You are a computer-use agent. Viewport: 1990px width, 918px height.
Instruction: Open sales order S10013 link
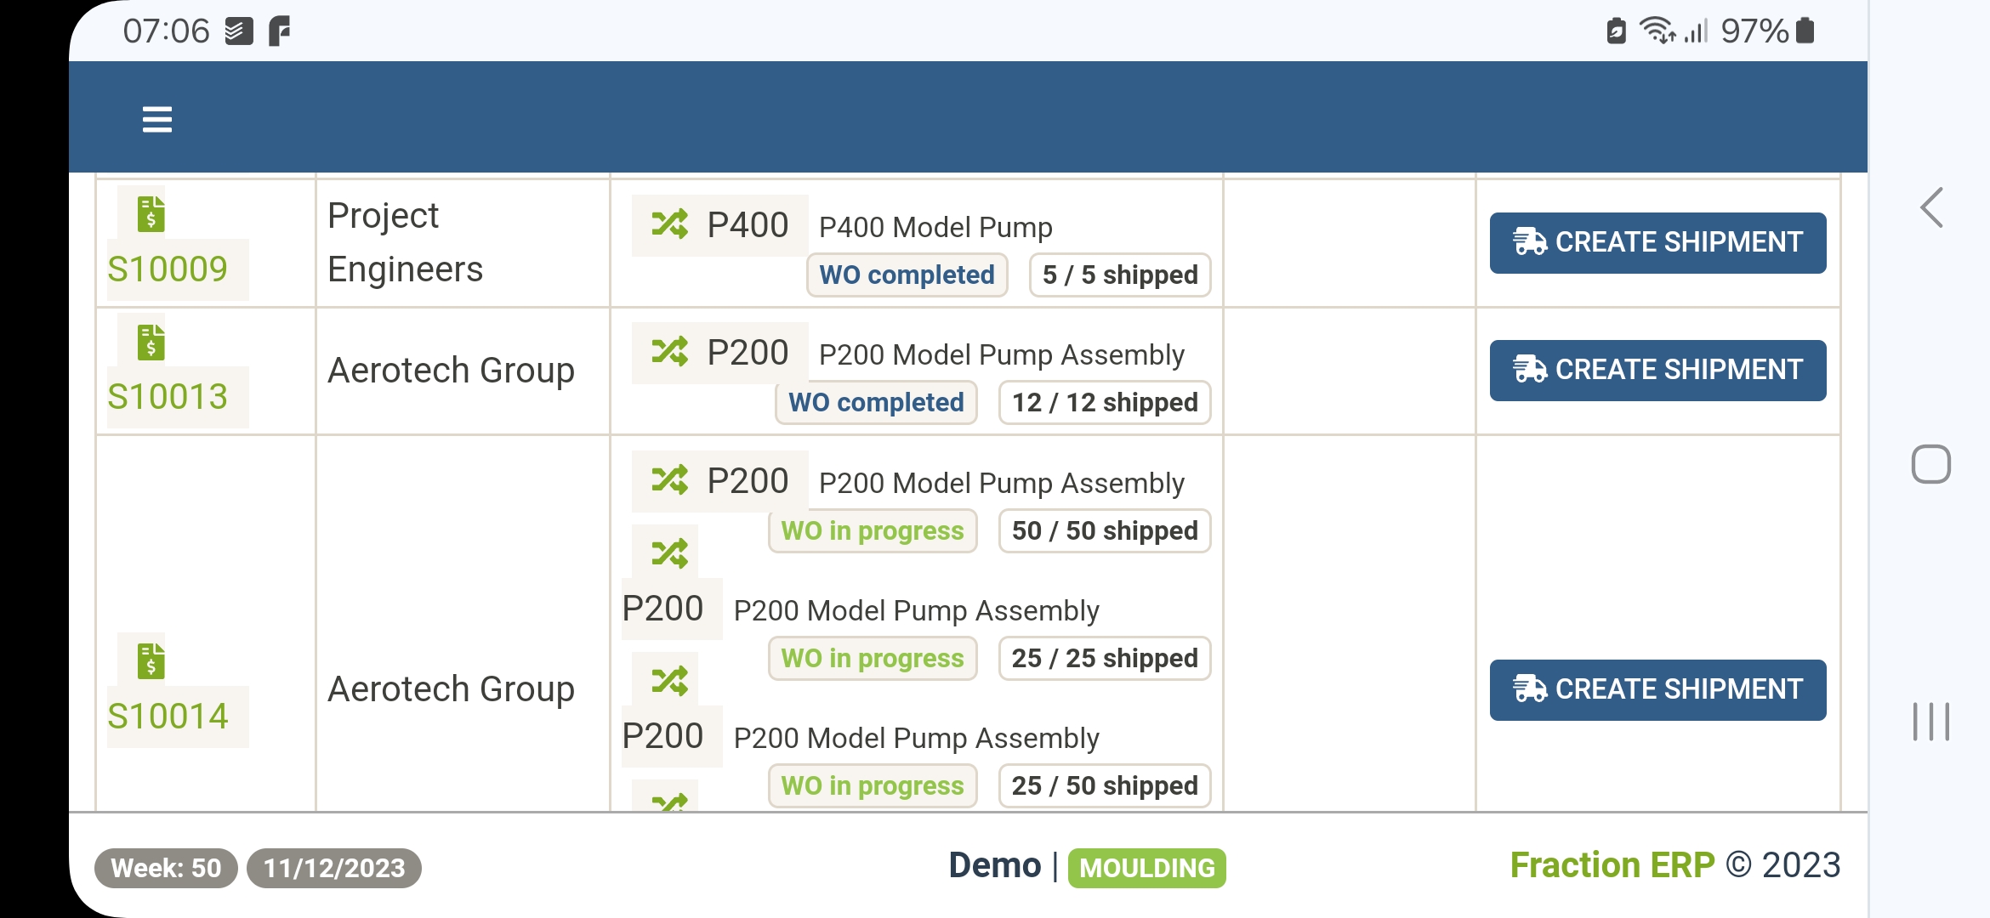click(x=168, y=397)
